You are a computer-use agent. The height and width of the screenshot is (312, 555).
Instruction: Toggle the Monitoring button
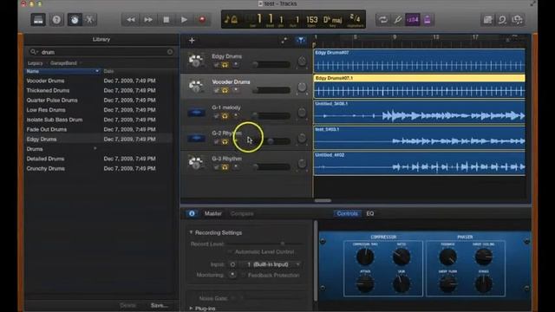click(x=232, y=275)
